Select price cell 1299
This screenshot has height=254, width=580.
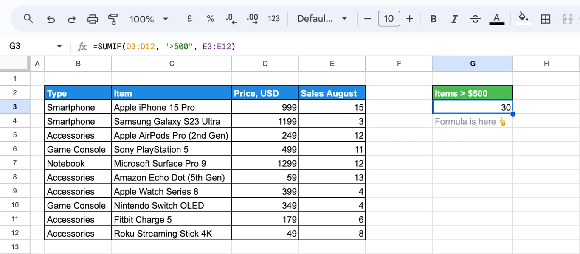pyautogui.click(x=265, y=163)
